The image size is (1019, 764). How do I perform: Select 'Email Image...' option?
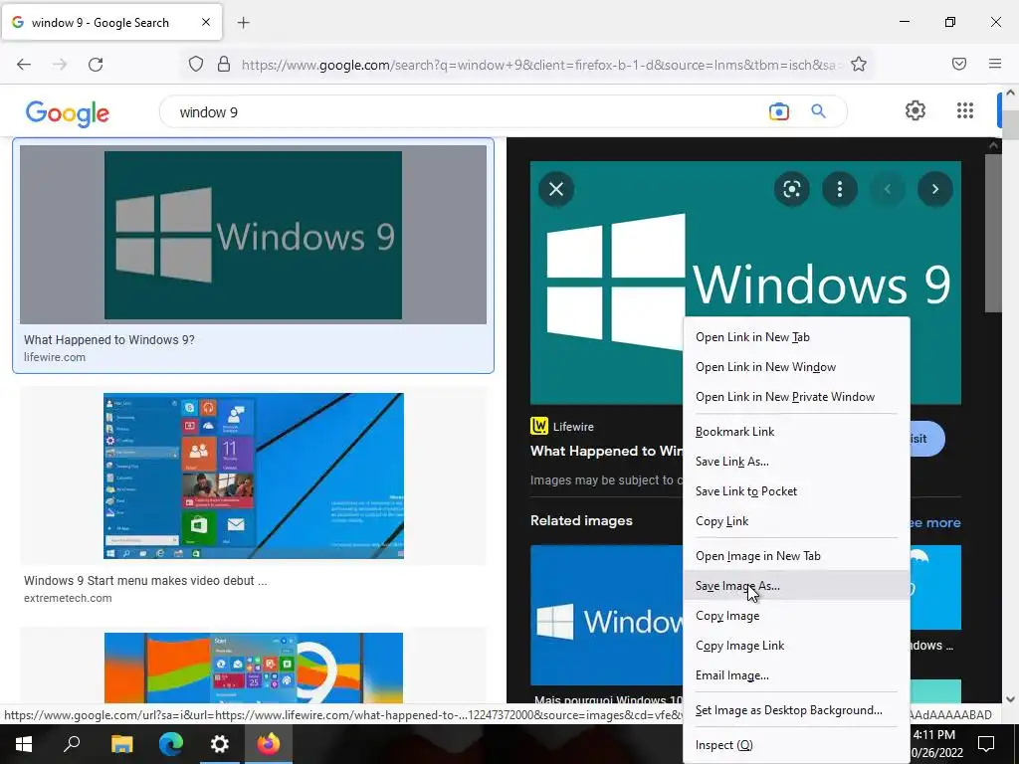(x=796, y=675)
